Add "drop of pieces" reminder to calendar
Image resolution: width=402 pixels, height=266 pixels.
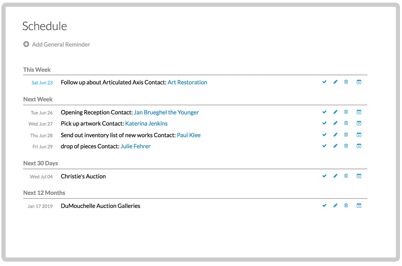coord(359,145)
